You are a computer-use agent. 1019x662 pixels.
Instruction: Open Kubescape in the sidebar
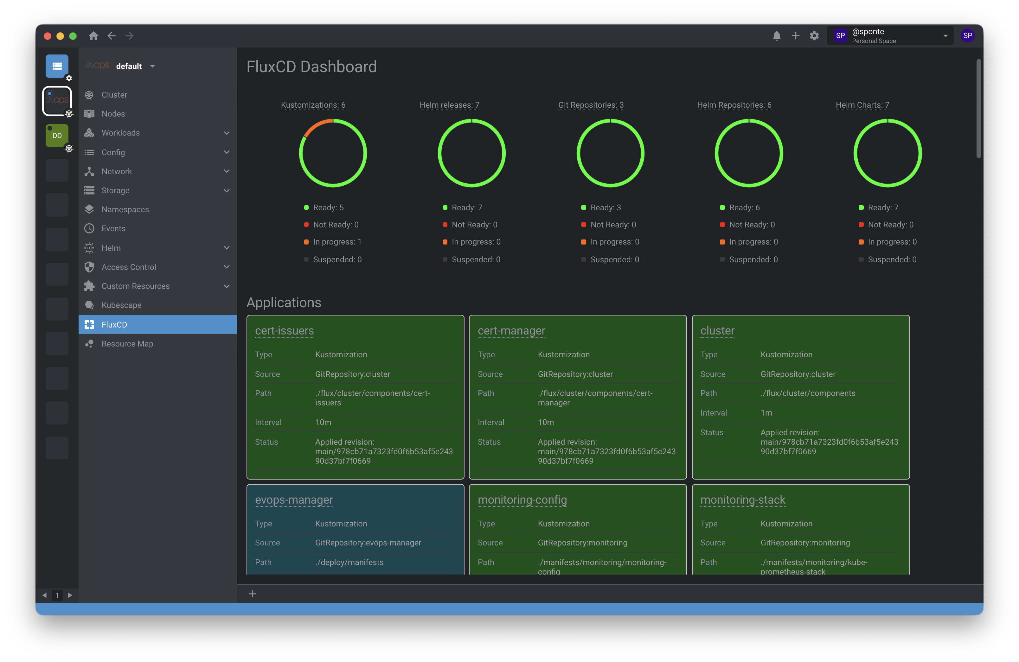(x=122, y=305)
